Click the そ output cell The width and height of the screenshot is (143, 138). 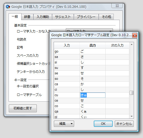coord(92,79)
